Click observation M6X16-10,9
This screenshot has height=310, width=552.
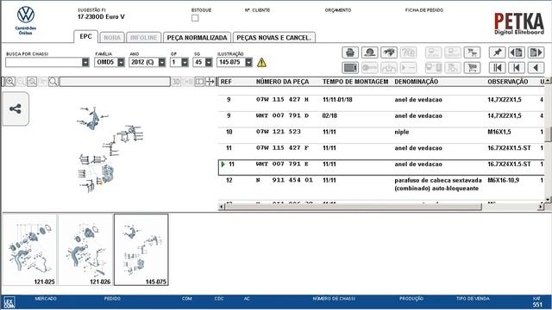click(x=504, y=180)
